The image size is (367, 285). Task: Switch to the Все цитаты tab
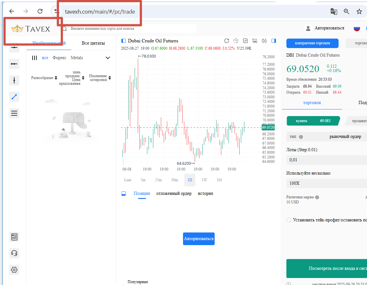coord(93,43)
